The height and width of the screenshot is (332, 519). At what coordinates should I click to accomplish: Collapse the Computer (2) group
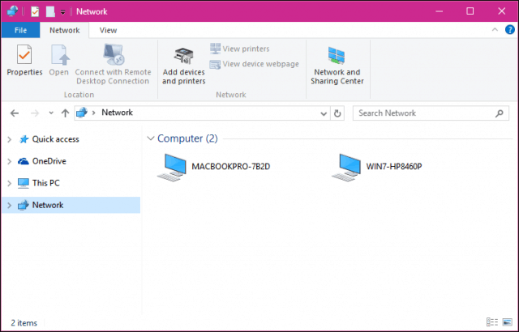point(151,138)
